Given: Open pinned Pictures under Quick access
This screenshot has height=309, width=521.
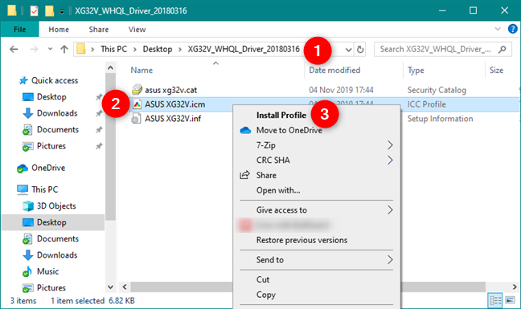Looking at the screenshot, I should (x=51, y=146).
